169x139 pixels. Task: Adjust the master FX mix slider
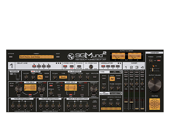[x=153, y=70]
